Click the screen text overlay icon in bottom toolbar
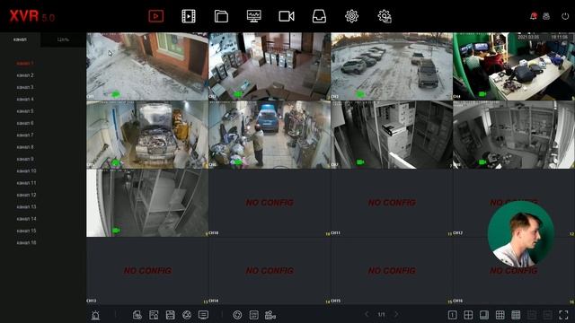 coord(203,315)
